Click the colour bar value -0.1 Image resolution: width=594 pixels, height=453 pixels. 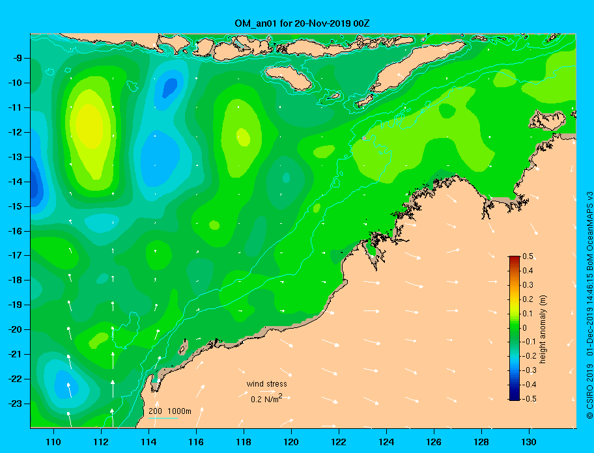pyautogui.click(x=530, y=342)
